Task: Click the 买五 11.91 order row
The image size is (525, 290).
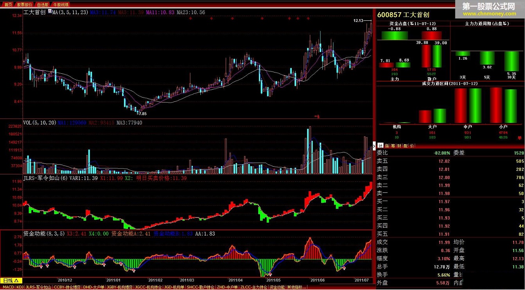Action: click(450, 234)
